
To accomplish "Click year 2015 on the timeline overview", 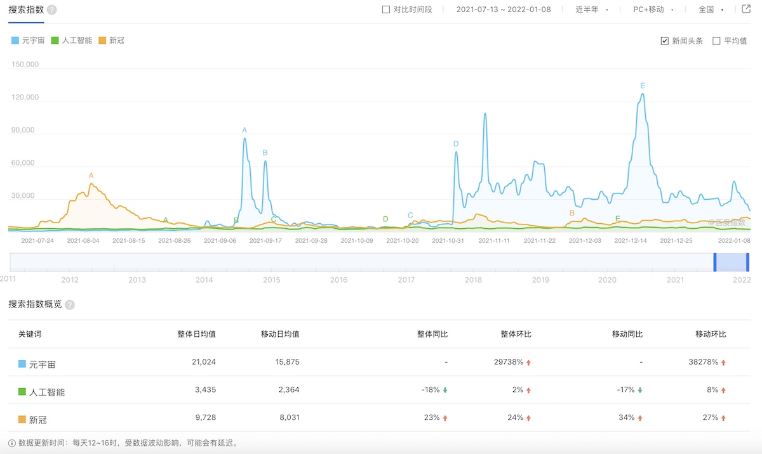I will tap(271, 280).
